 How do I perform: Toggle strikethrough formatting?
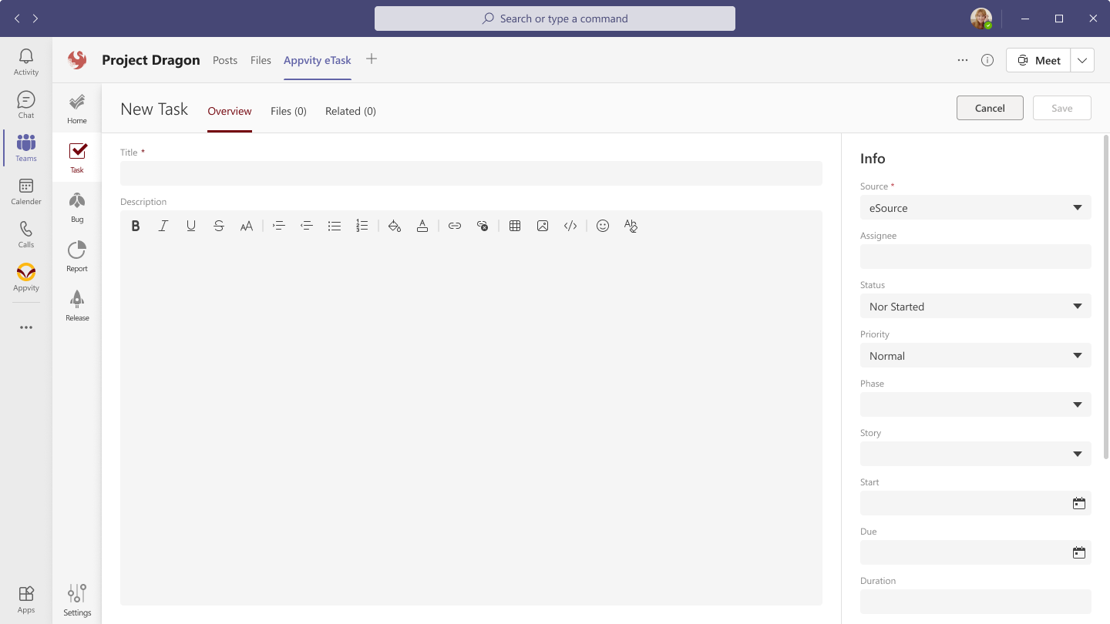coord(219,226)
